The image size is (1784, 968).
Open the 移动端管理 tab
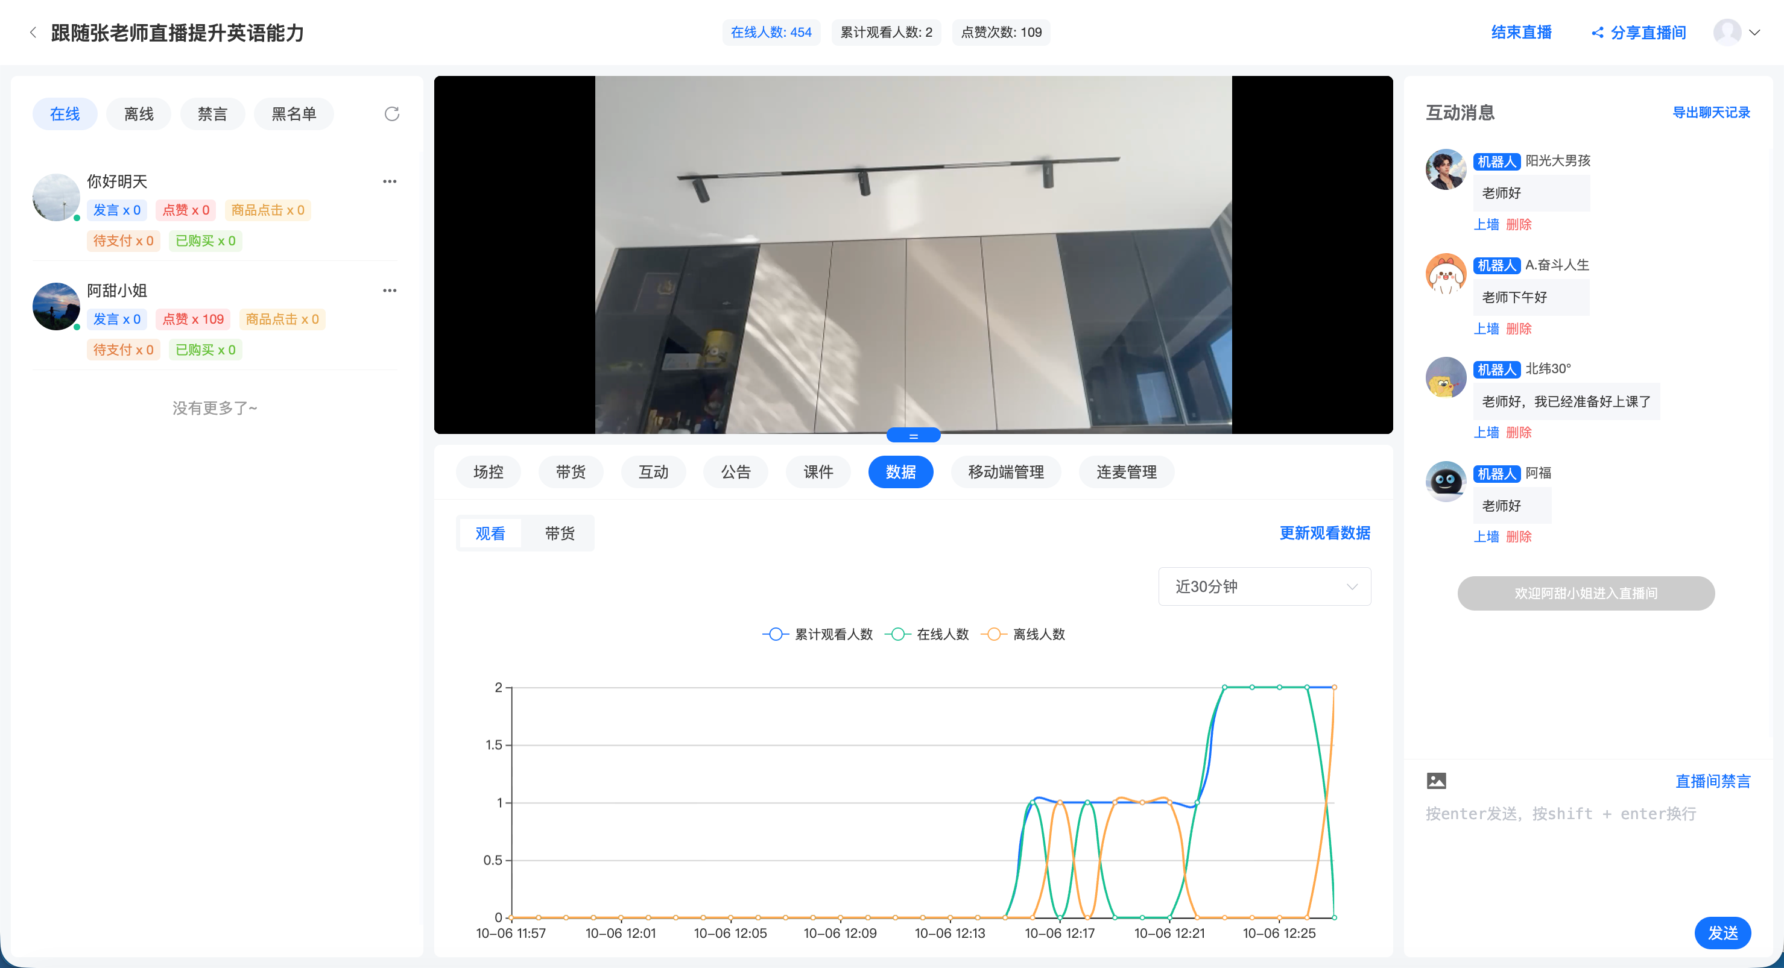point(1005,472)
